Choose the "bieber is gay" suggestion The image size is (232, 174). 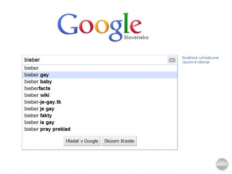coord(100,122)
